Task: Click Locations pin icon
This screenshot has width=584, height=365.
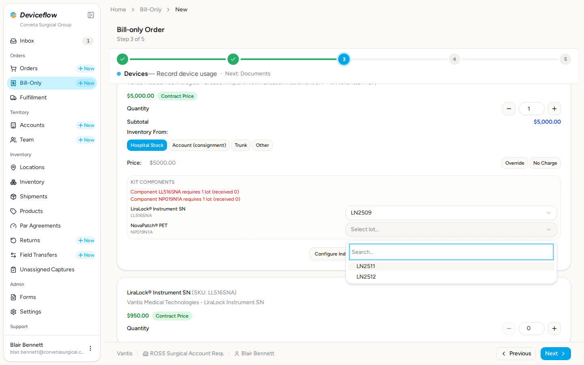Action: [x=13, y=167]
